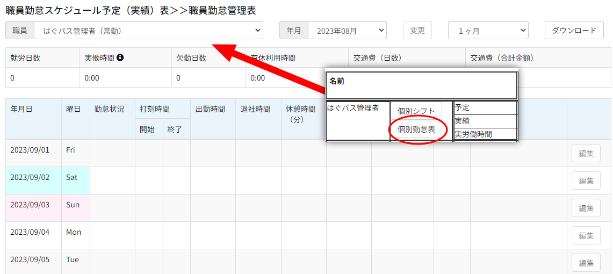613x274 pixels.
Task: Expand the 年月 month dropdown
Action: (347, 31)
